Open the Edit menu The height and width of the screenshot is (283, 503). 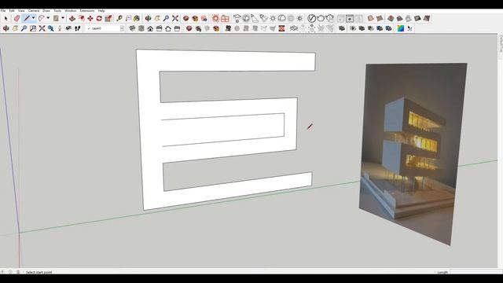tap(12, 10)
